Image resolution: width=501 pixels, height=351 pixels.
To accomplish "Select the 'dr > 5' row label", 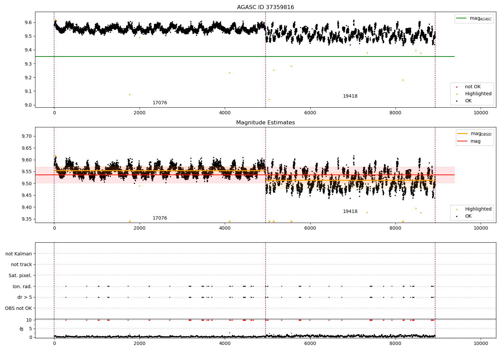I will [25, 297].
